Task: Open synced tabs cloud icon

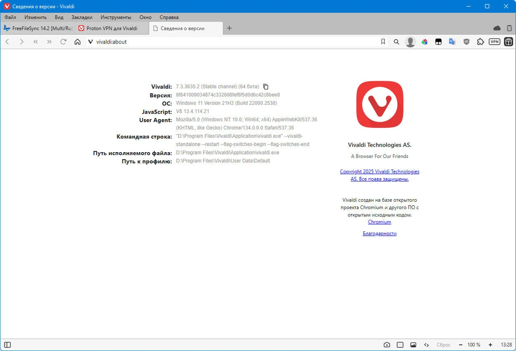Action: point(497,28)
